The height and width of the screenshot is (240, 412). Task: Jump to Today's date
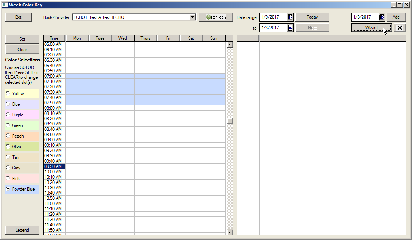312,17
